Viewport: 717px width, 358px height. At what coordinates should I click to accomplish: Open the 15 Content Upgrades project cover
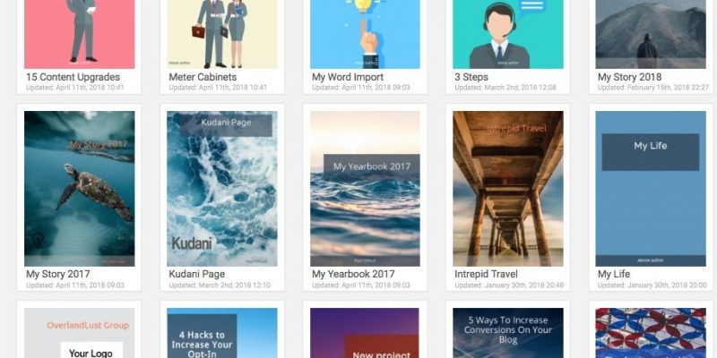tap(79, 34)
